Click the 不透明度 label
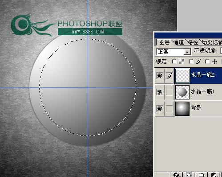Image resolution: width=222 pixels, height=177 pixels. pyautogui.click(x=206, y=51)
